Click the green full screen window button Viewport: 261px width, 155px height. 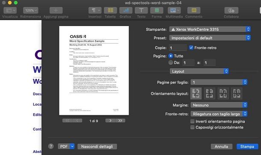(x=16, y=3)
